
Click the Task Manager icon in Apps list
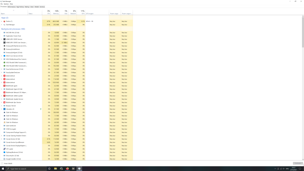[x=4, y=25]
